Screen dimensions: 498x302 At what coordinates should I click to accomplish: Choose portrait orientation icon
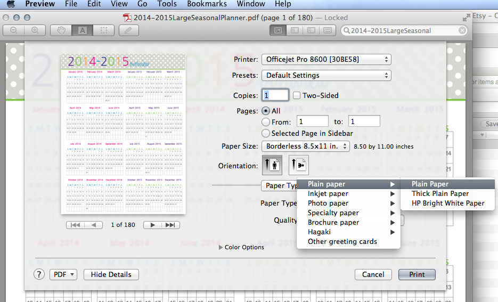(x=272, y=165)
